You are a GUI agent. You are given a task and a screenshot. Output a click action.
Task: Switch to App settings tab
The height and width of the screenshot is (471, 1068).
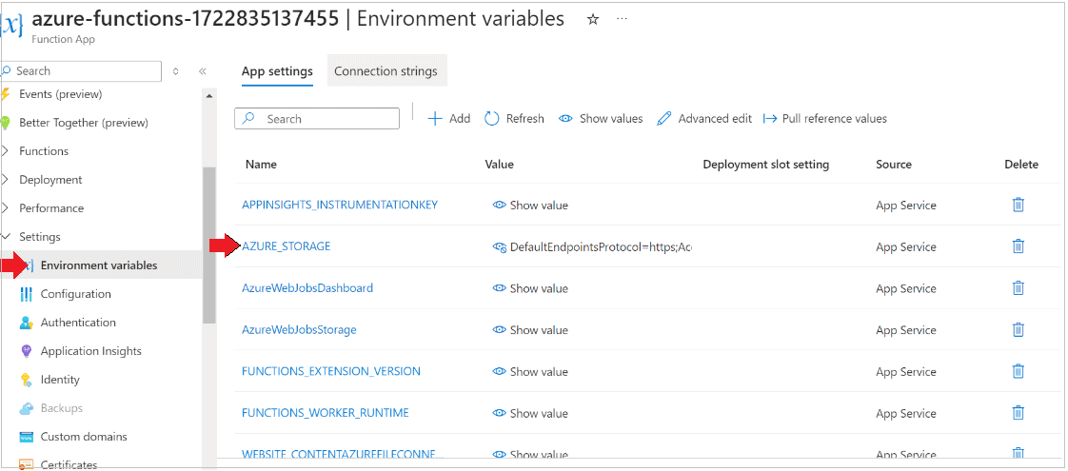(x=277, y=71)
